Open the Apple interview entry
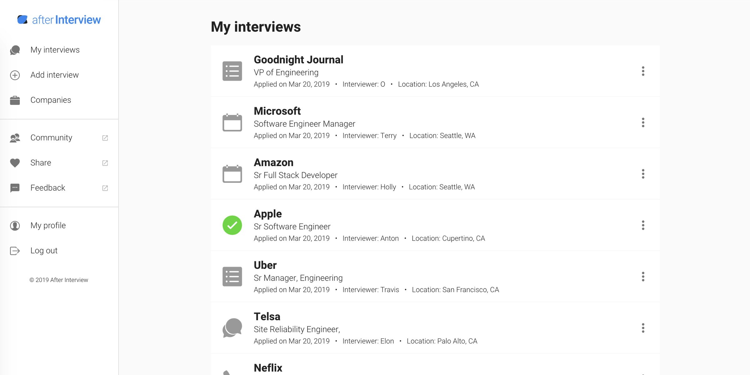This screenshot has height=375, width=750. [435, 225]
